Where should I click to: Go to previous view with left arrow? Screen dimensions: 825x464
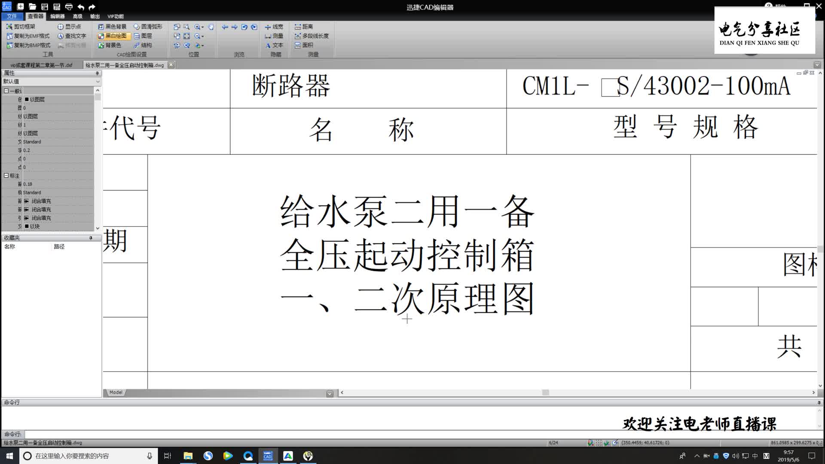tap(225, 27)
